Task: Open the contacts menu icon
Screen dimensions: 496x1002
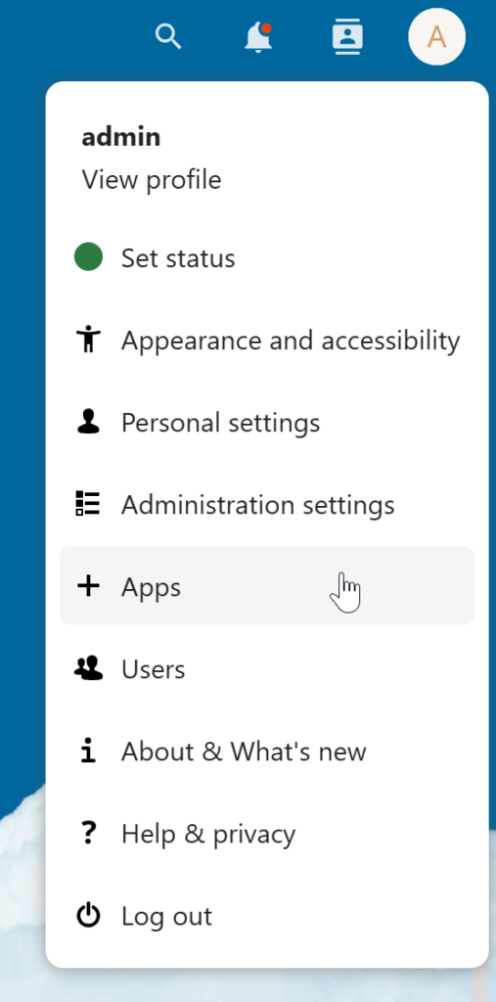Action: pos(347,36)
